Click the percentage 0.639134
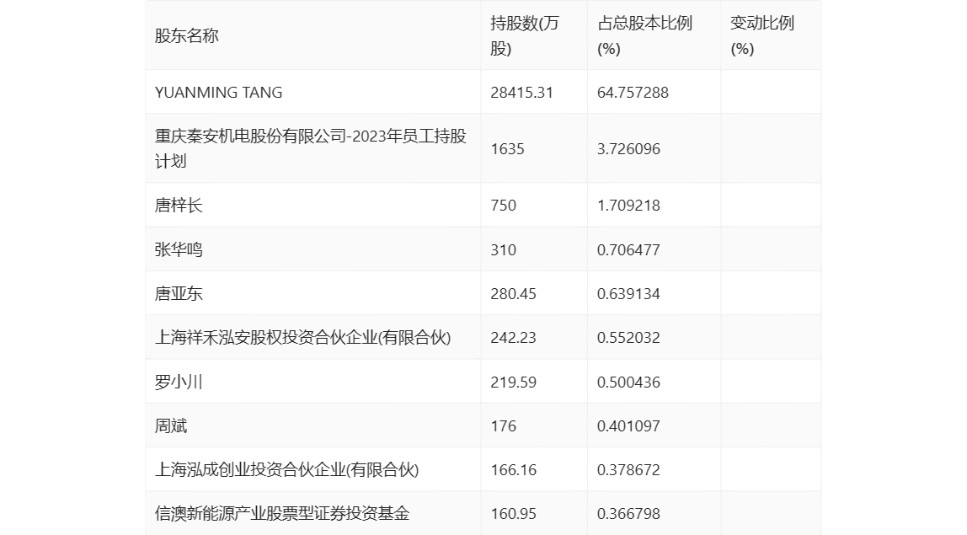Image resolution: width=967 pixels, height=535 pixels. tap(628, 294)
